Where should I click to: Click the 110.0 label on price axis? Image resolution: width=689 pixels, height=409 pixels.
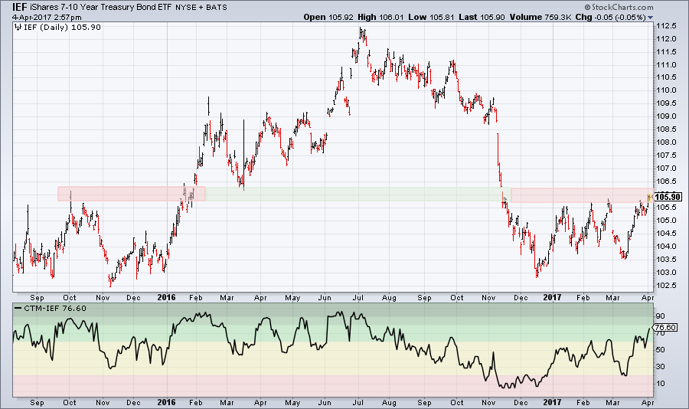666,90
